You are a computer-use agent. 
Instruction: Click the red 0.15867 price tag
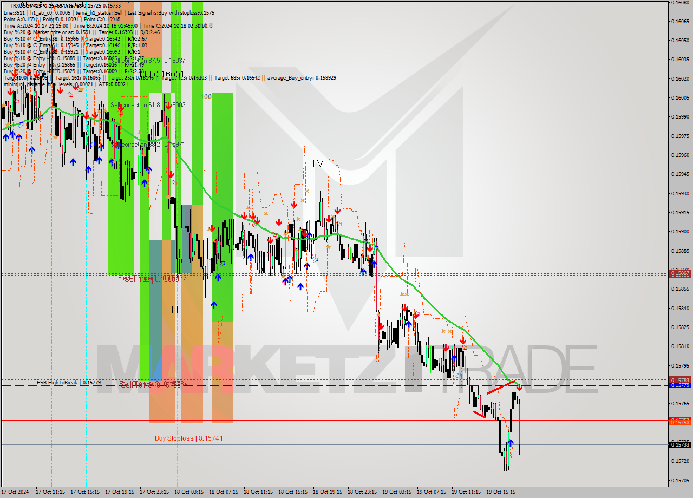coord(680,274)
